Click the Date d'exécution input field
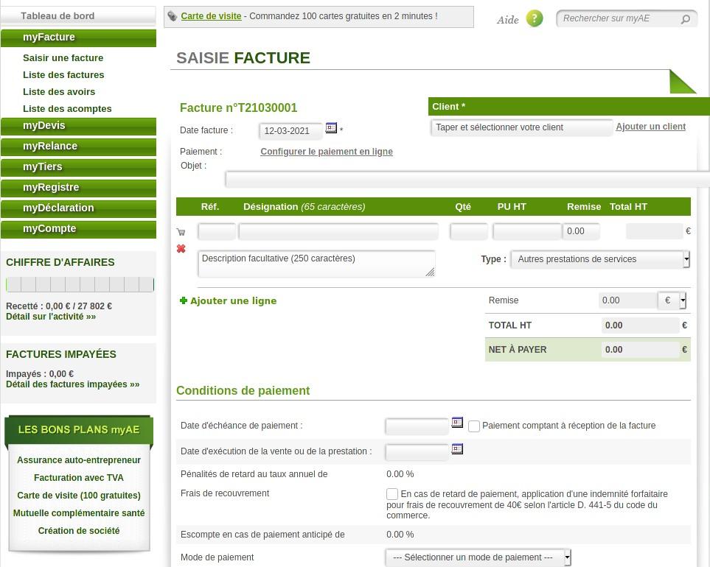The height and width of the screenshot is (567, 710). click(x=417, y=452)
